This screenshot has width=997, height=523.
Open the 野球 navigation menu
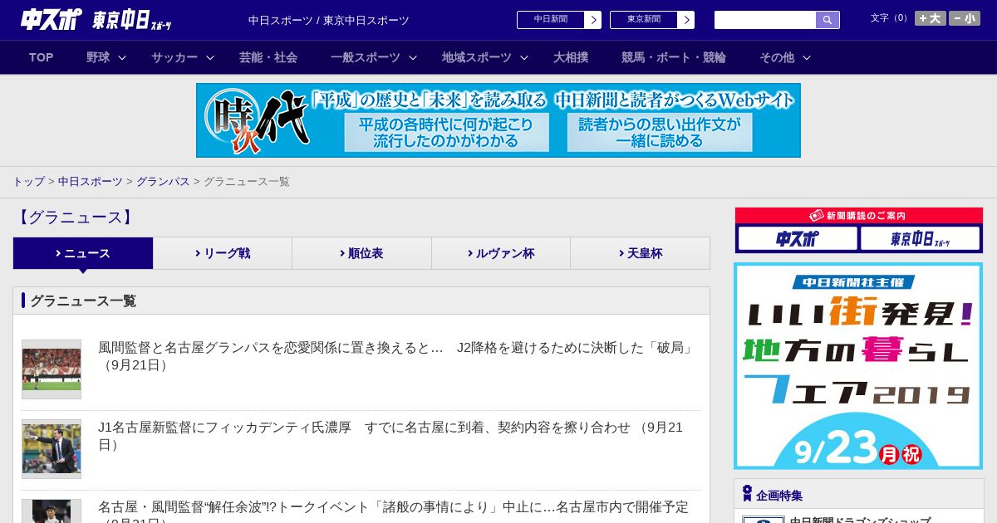coord(98,57)
